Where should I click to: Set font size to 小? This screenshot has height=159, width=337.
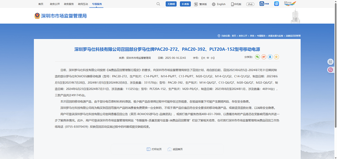coord(212,58)
